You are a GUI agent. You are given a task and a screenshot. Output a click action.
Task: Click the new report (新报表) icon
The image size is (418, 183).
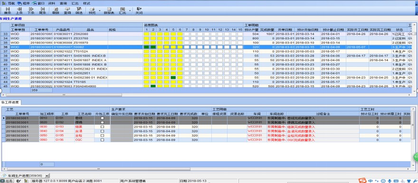pyautogui.click(x=109, y=10)
